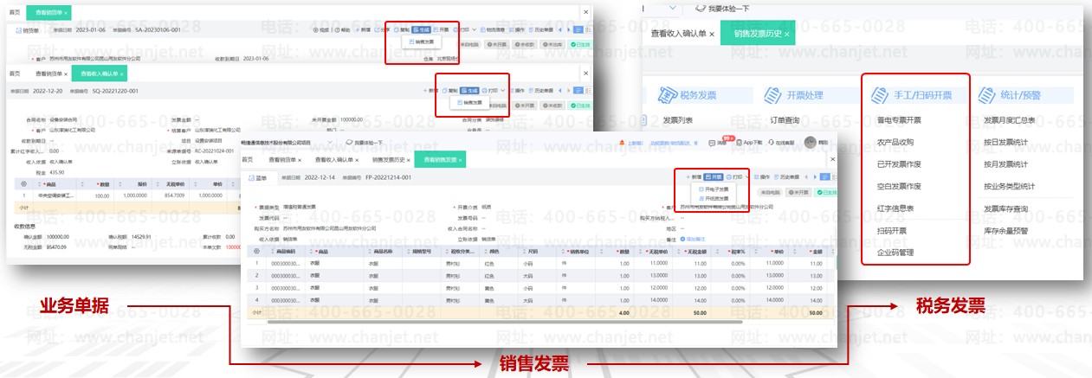Open 普电专票开票 in the tax invoice menu
The image size is (1092, 378).
[899, 120]
